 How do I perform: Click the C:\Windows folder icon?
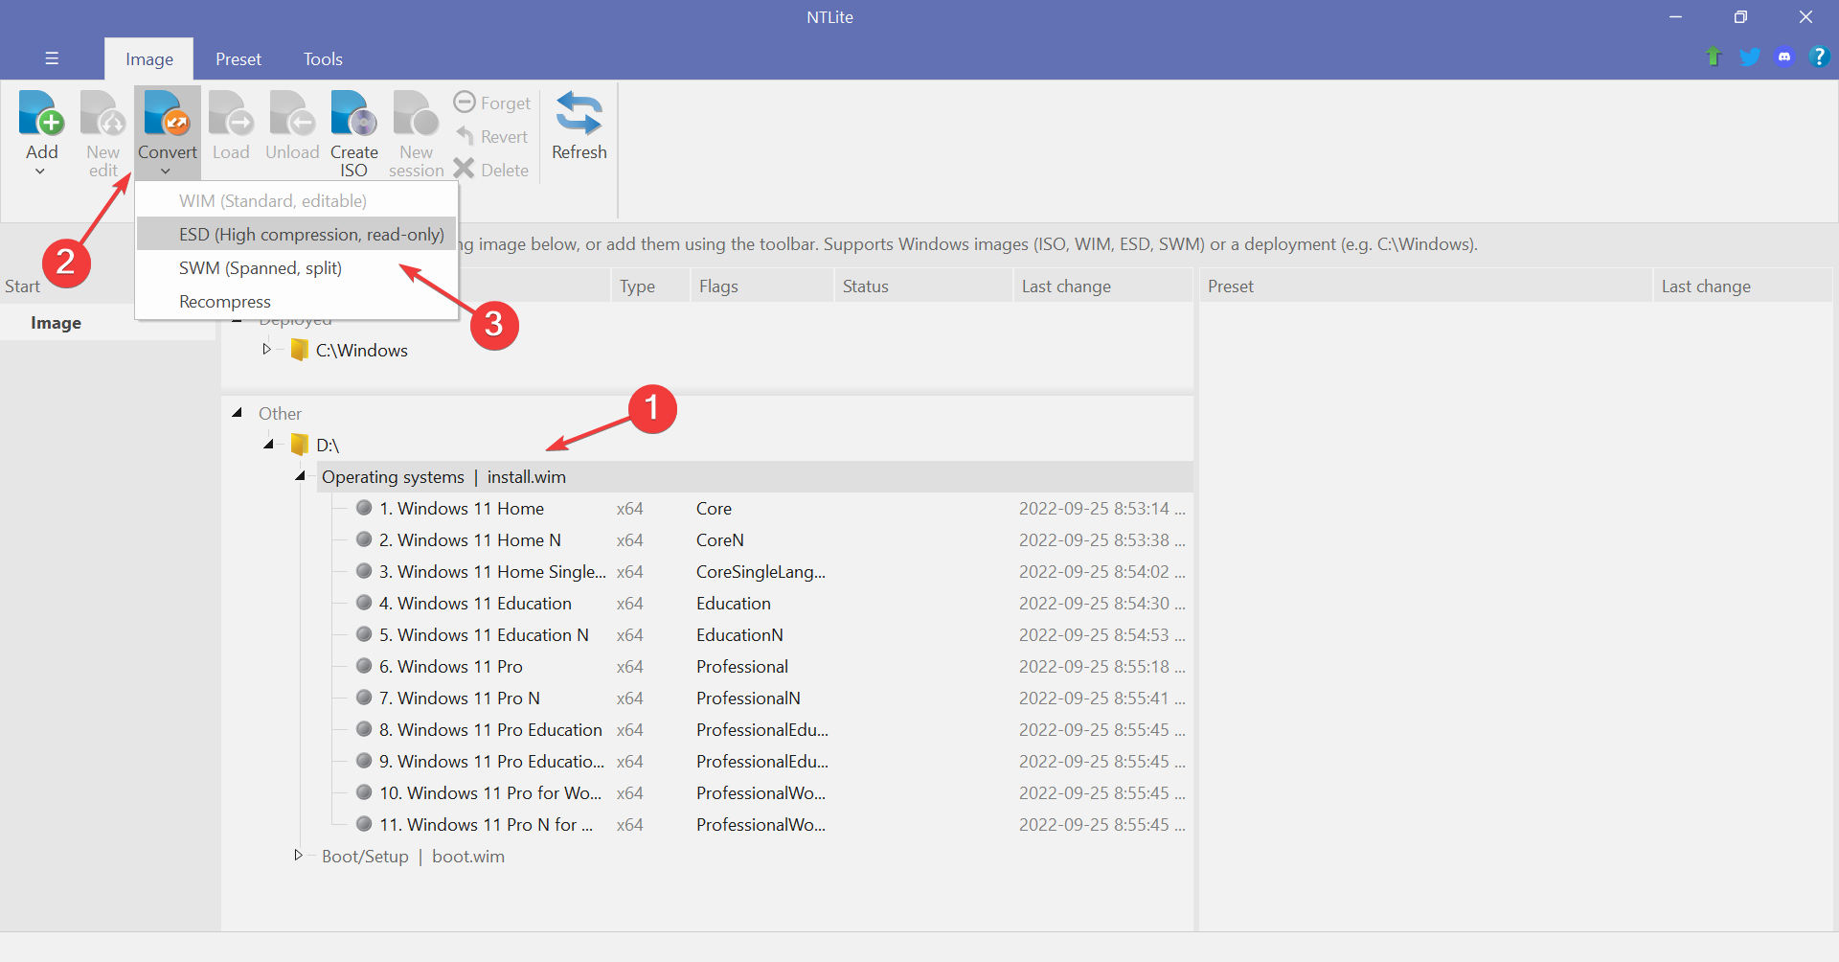point(300,351)
